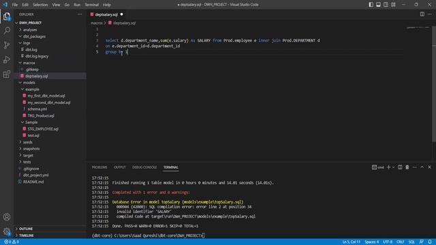The width and height of the screenshot is (436, 245).
Task: Expand the snapshots folder
Action: tap(31, 148)
